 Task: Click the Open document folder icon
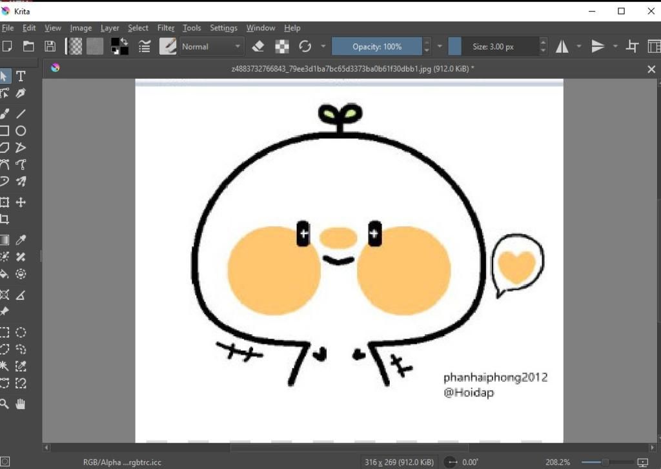28,46
